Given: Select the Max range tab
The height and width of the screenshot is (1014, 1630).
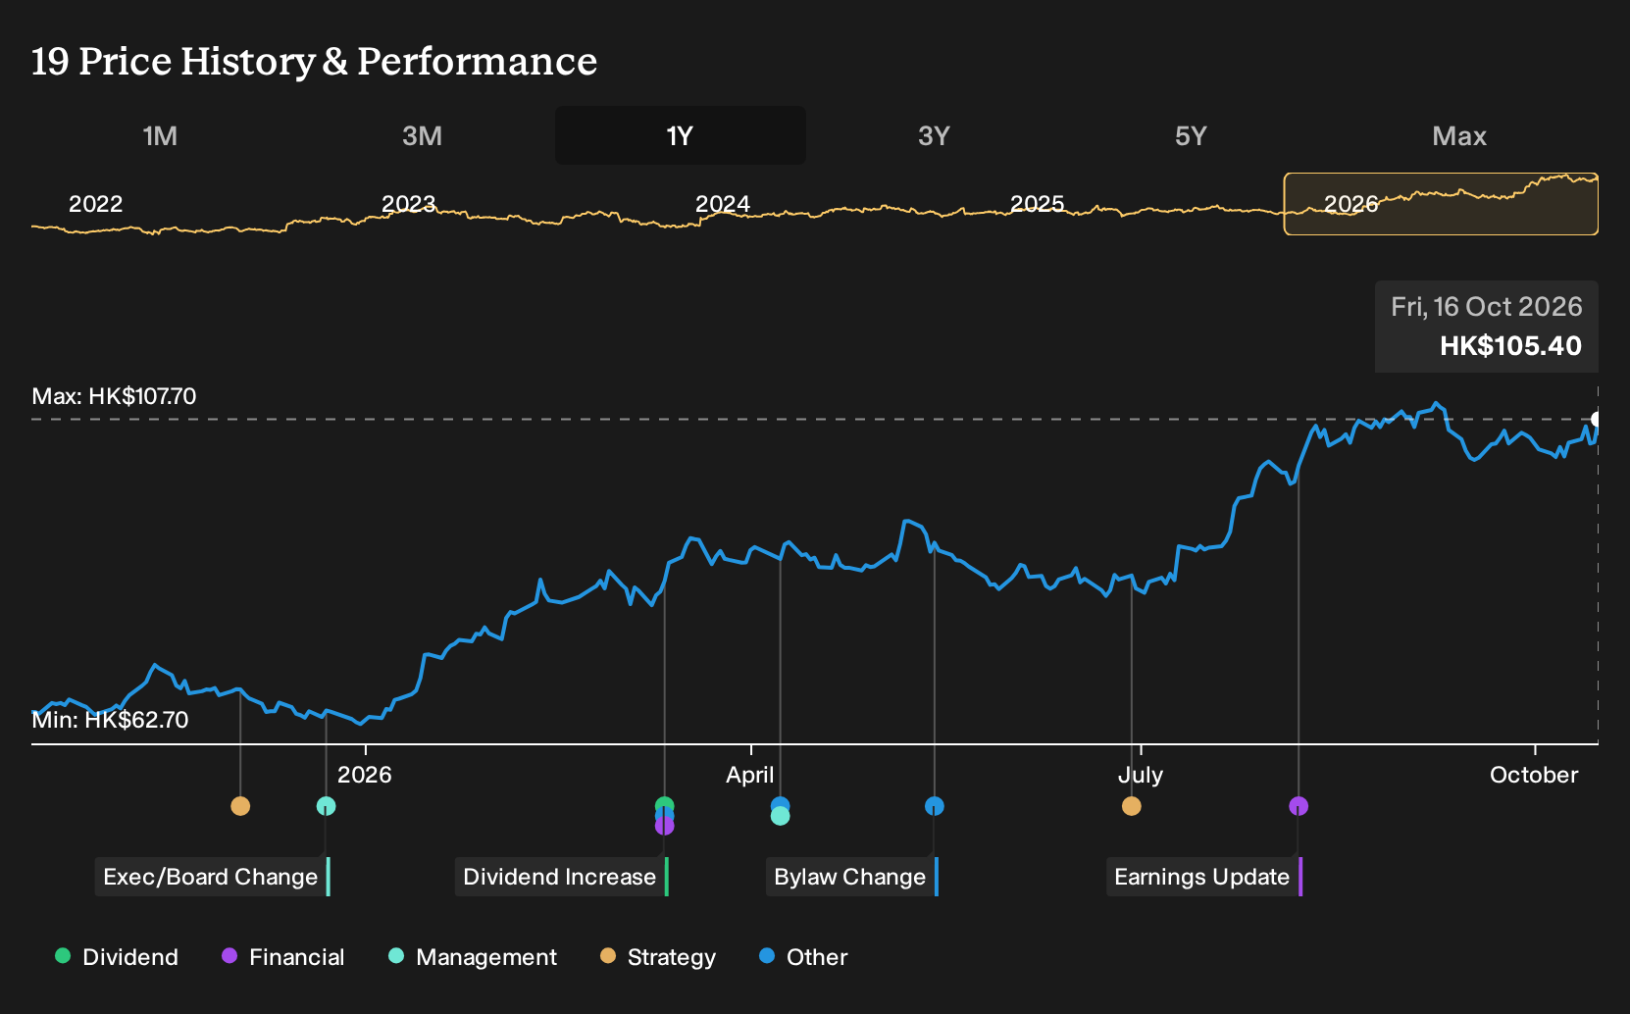Looking at the screenshot, I should point(1459,135).
